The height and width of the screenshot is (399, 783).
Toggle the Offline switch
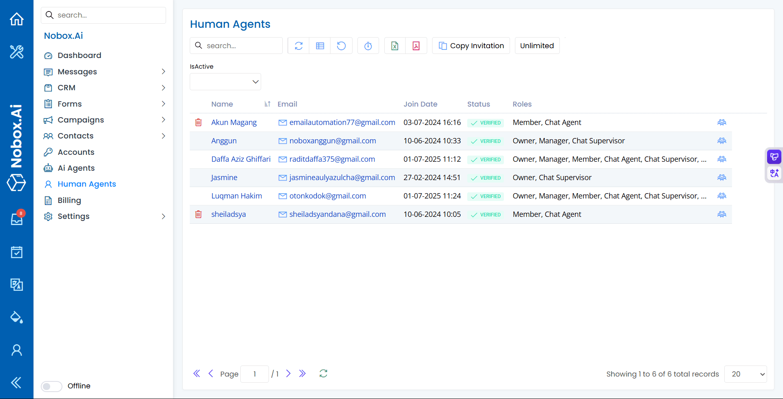point(51,386)
